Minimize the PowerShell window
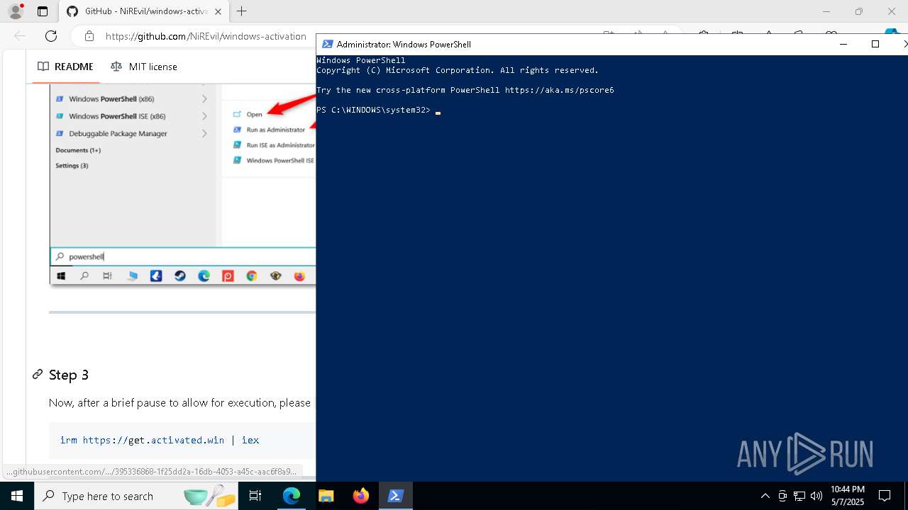This screenshot has height=510, width=908. pos(843,44)
